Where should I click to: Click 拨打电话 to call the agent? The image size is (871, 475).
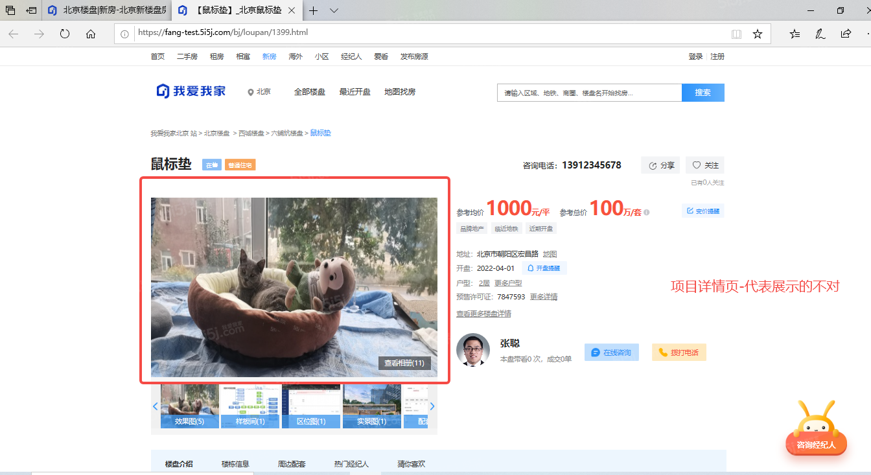(x=679, y=352)
